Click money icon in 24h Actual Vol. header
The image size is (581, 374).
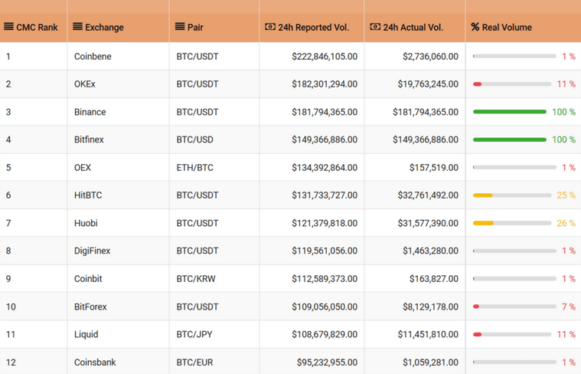(374, 27)
